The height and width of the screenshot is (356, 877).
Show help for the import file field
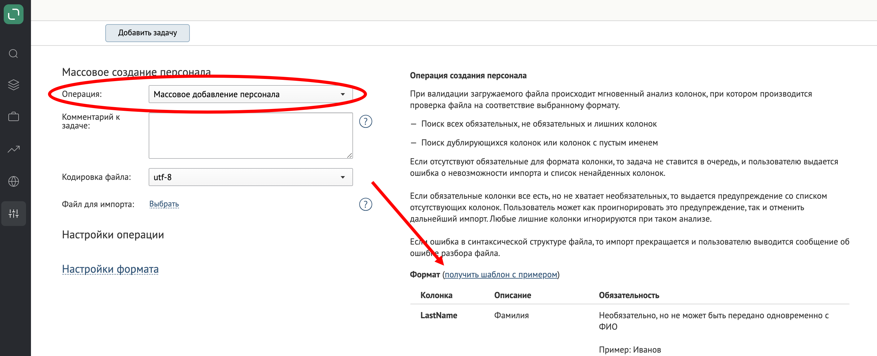(366, 204)
